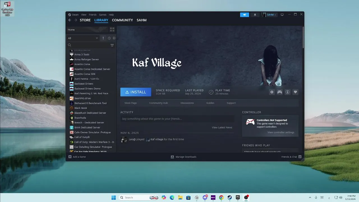Image resolution: width=359 pixels, height=202 pixels.
Task: Open the Guides link
Action: [x=210, y=103]
